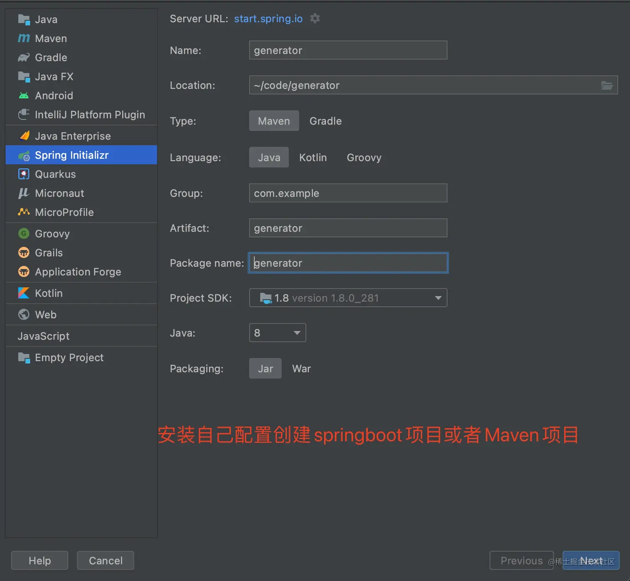Click the Cancel button

coord(105,561)
